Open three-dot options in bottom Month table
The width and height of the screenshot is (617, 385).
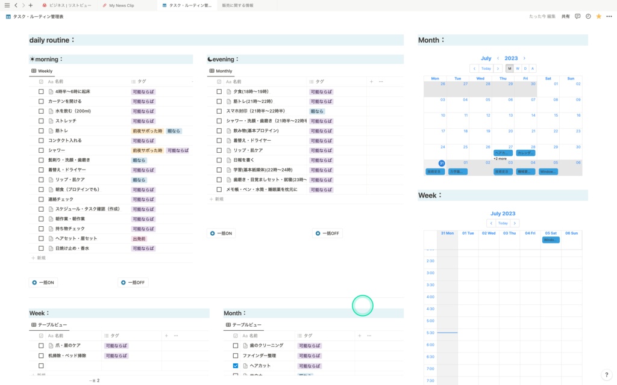[x=369, y=336]
